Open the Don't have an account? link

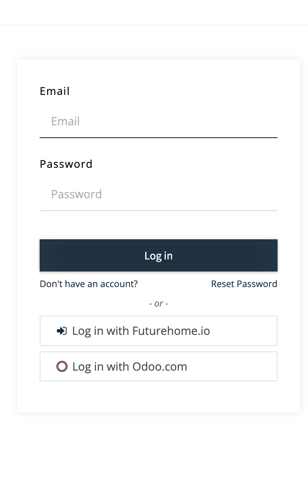[89, 284]
